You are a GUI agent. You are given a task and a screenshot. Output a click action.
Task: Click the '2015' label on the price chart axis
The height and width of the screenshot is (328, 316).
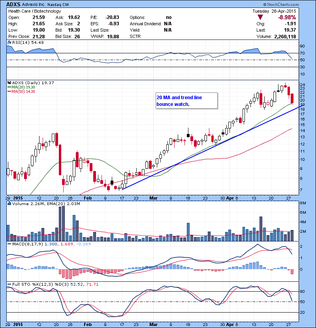(18, 198)
